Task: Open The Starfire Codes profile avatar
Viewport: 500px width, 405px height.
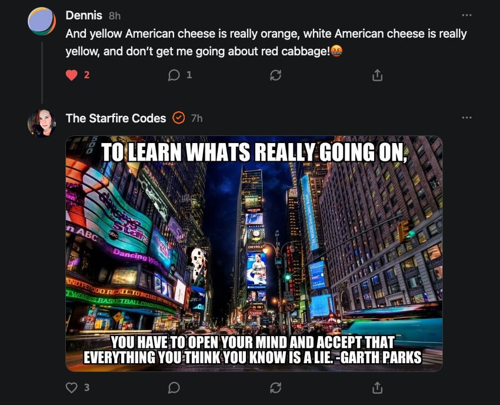Action: pos(42,123)
